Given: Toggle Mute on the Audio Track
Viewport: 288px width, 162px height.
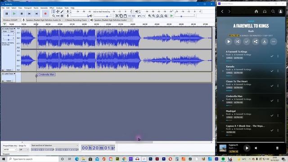Looking at the screenshot, I should click(5, 31).
